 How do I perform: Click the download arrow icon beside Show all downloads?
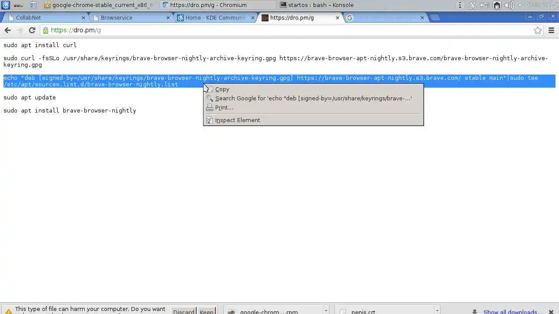[475, 311]
